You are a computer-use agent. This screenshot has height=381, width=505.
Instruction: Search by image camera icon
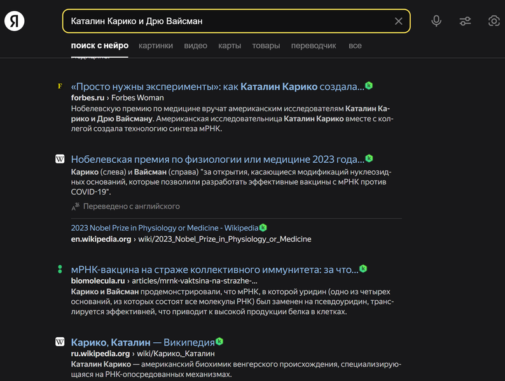[x=494, y=21]
